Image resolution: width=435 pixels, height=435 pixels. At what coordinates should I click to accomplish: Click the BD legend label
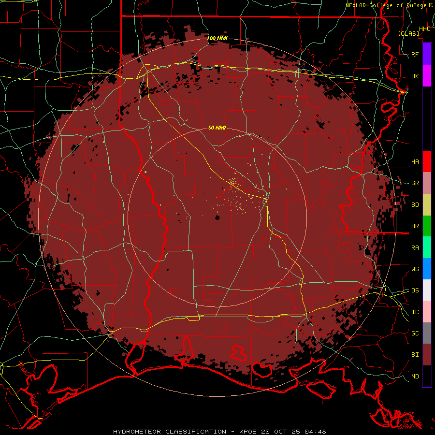(x=415, y=205)
